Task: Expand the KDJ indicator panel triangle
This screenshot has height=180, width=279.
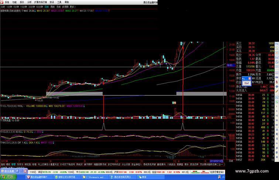Action: (1, 132)
